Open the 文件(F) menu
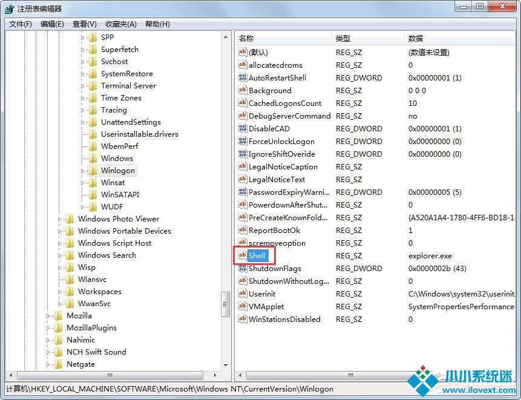Screen dimensions: 521x400 [x=20, y=24]
